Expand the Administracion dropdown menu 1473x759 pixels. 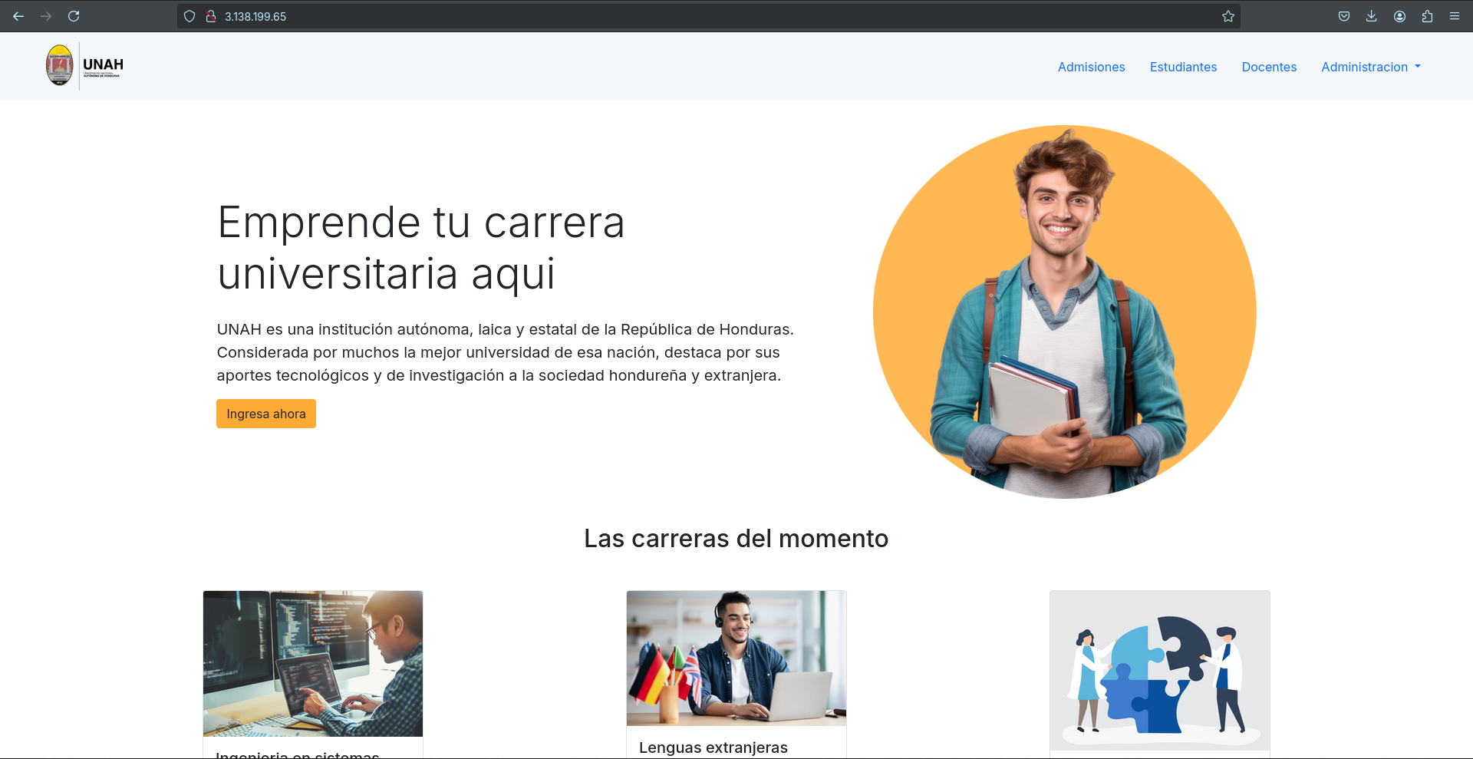pos(1371,67)
